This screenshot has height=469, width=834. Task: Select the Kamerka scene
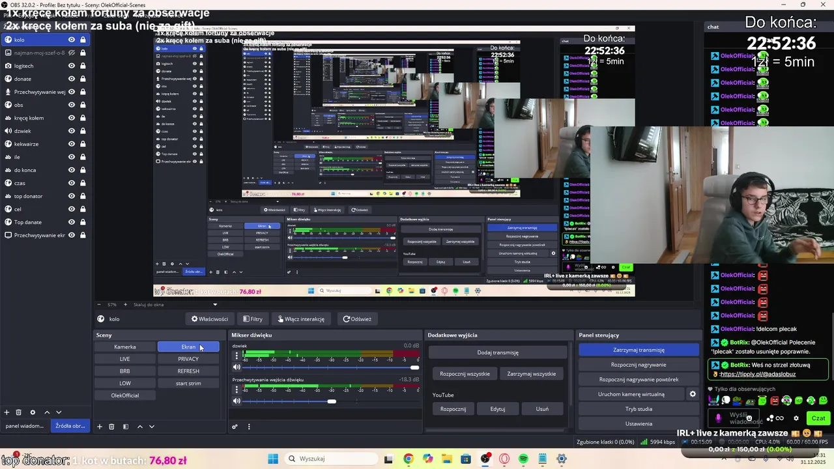tap(125, 347)
